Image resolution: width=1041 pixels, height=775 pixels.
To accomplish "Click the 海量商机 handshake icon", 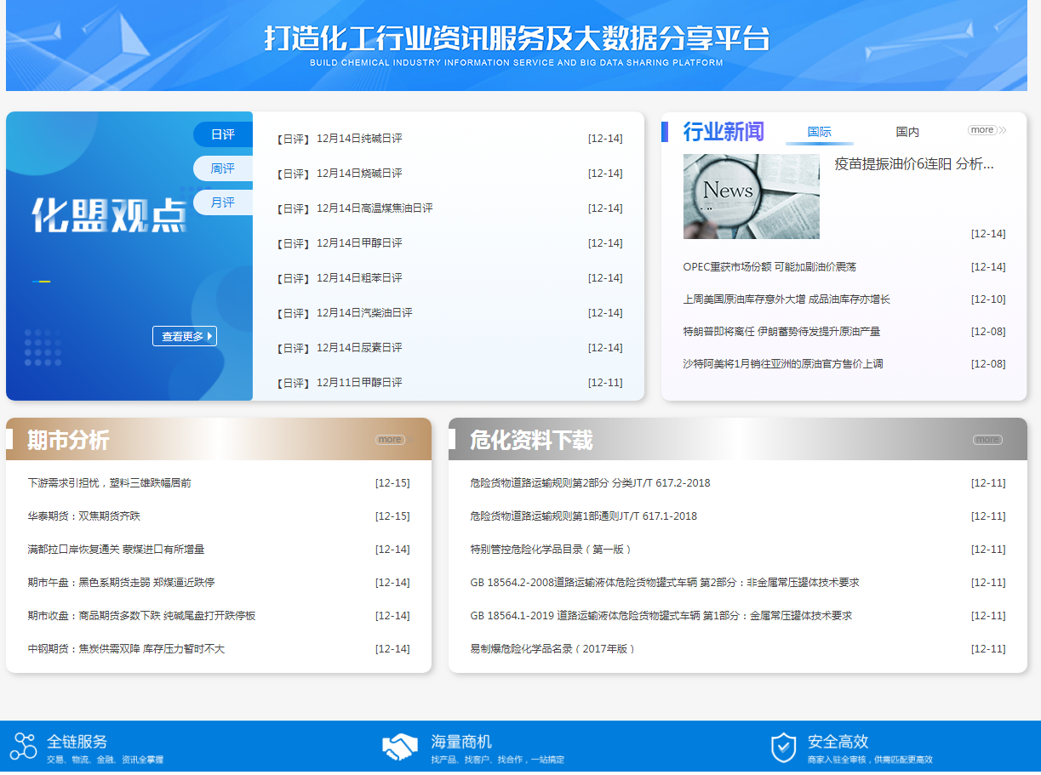I will tap(399, 747).
